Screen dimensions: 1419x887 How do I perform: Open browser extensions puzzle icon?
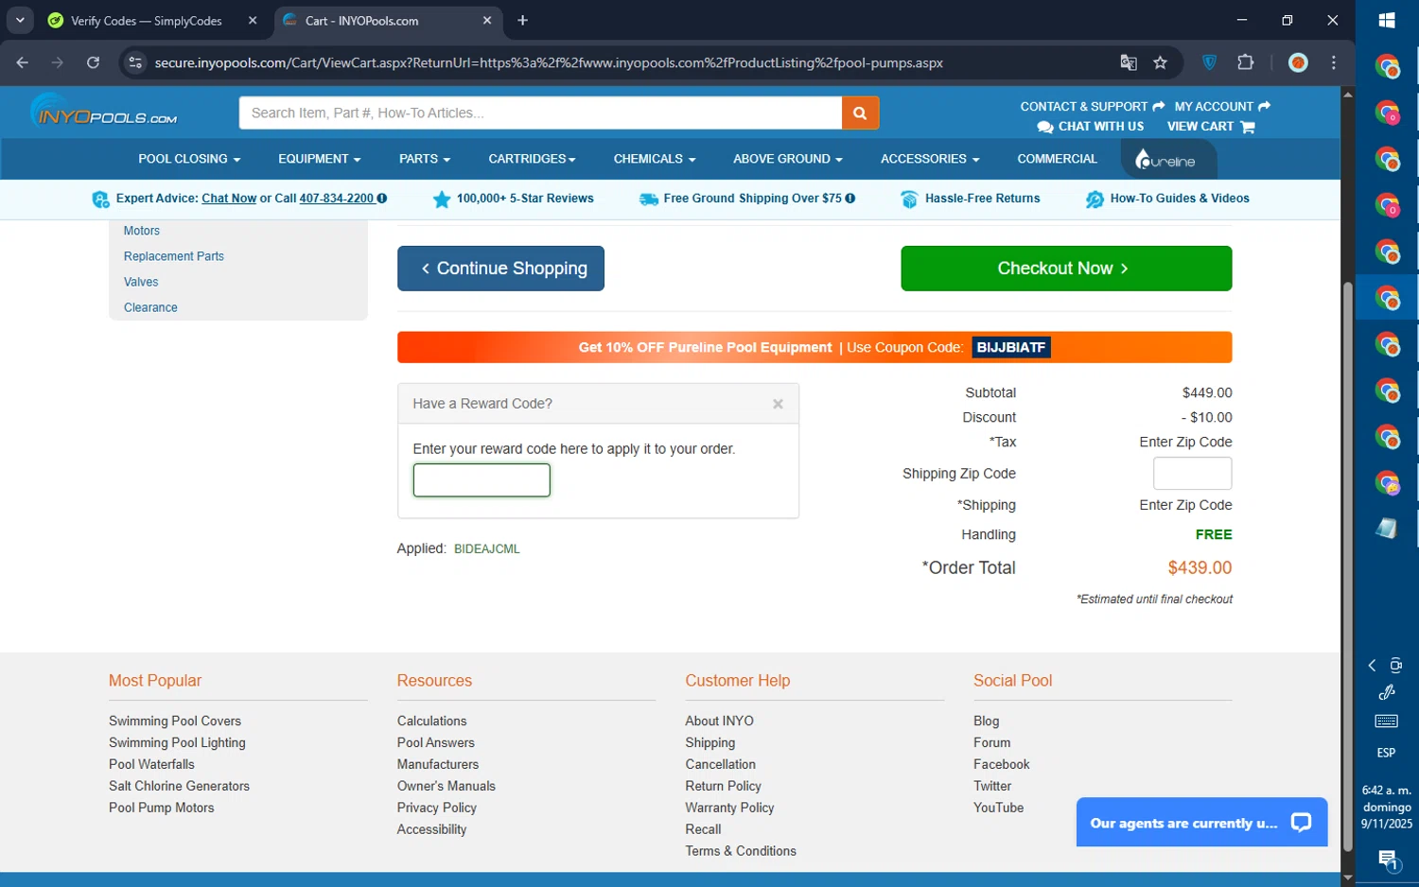[1246, 62]
